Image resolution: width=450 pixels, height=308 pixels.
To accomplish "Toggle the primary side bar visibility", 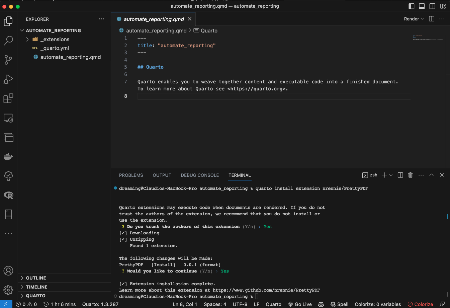I will (412, 6).
